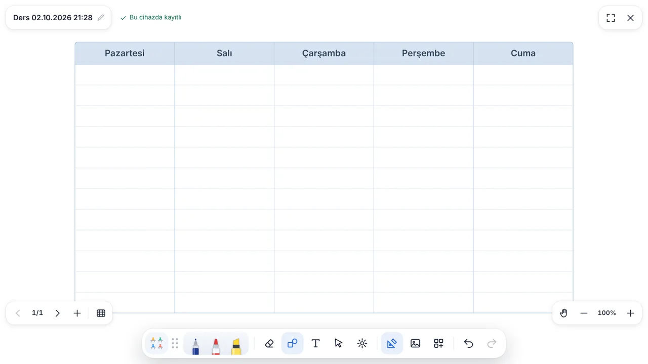This screenshot has width=648, height=364.
Task: Insert an image onto the board
Action: [x=415, y=343]
